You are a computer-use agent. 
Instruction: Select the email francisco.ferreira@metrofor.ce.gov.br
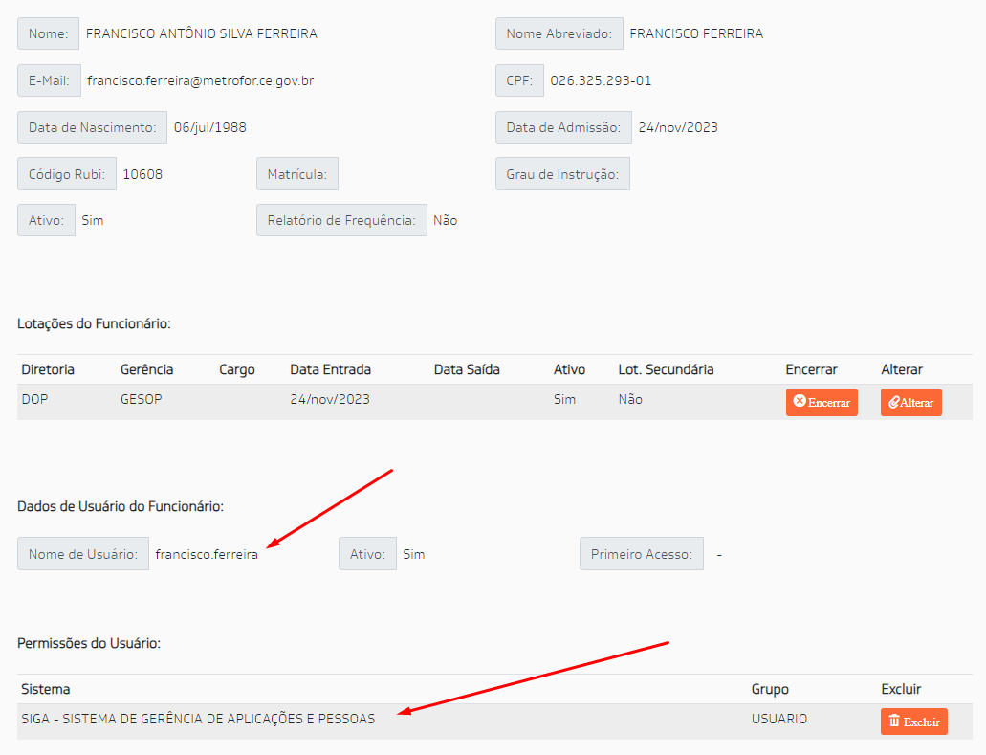201,80
